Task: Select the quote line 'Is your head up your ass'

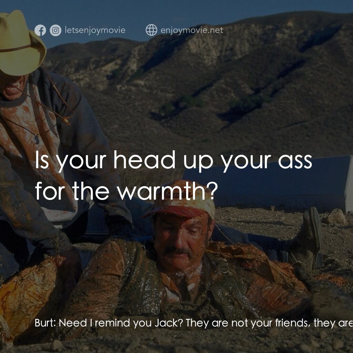Action: pyautogui.click(x=174, y=161)
